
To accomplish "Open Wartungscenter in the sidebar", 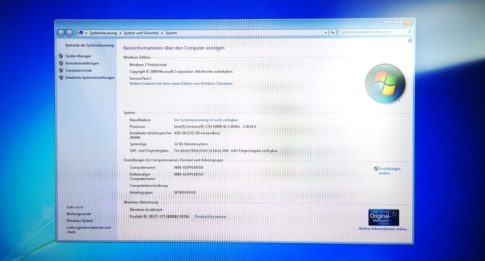I will point(79,214).
